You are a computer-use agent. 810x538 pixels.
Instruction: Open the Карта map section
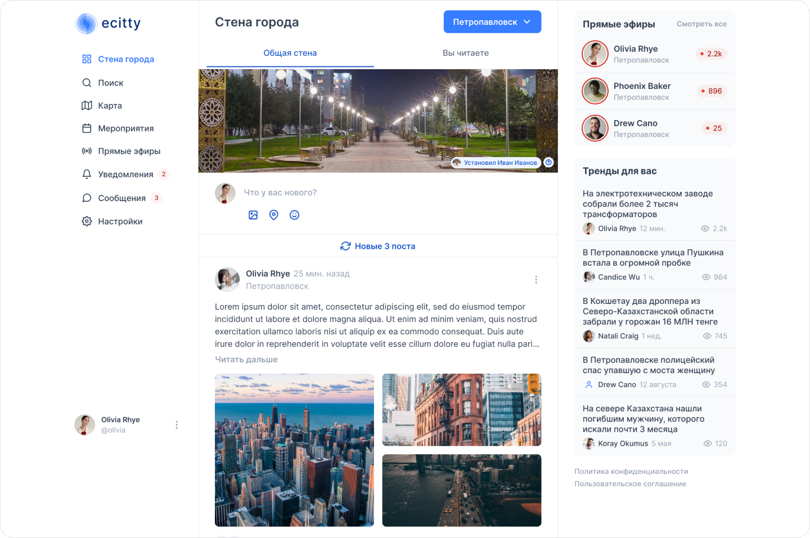click(110, 106)
